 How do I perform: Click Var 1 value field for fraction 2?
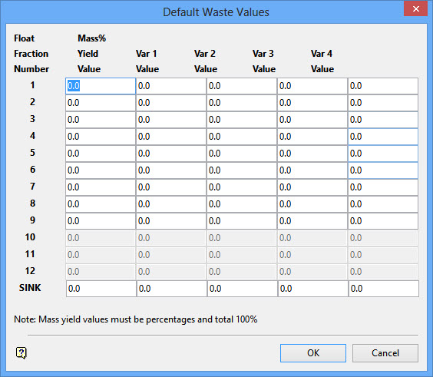pyautogui.click(x=171, y=103)
